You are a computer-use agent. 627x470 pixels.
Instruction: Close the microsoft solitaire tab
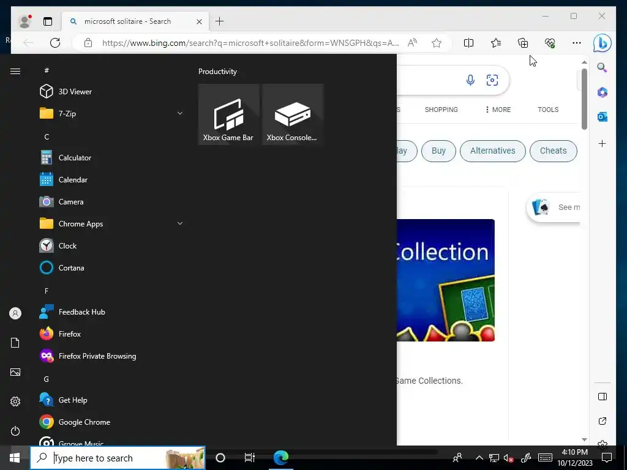click(199, 21)
